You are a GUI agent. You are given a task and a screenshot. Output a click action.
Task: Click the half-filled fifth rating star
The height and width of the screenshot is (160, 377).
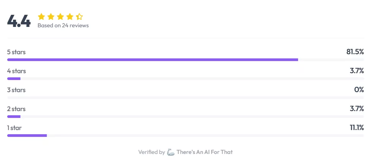pos(79,16)
